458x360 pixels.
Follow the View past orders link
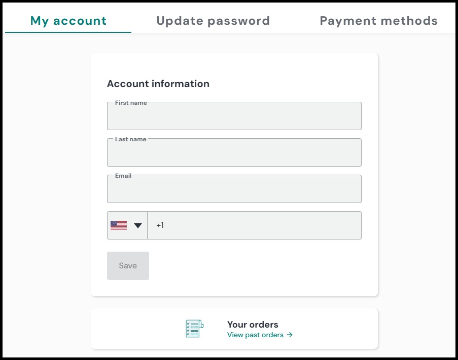256,335
